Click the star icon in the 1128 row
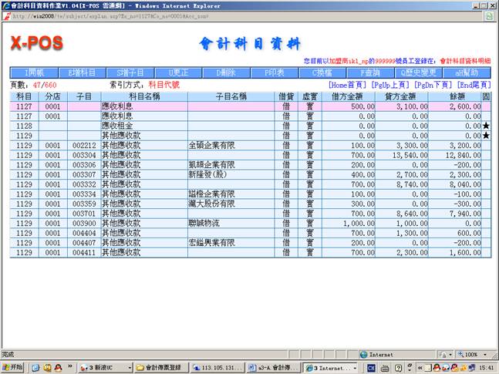The image size is (499, 374). 486,125
